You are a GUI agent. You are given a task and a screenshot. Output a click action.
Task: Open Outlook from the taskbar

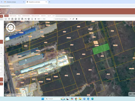(88, 99)
